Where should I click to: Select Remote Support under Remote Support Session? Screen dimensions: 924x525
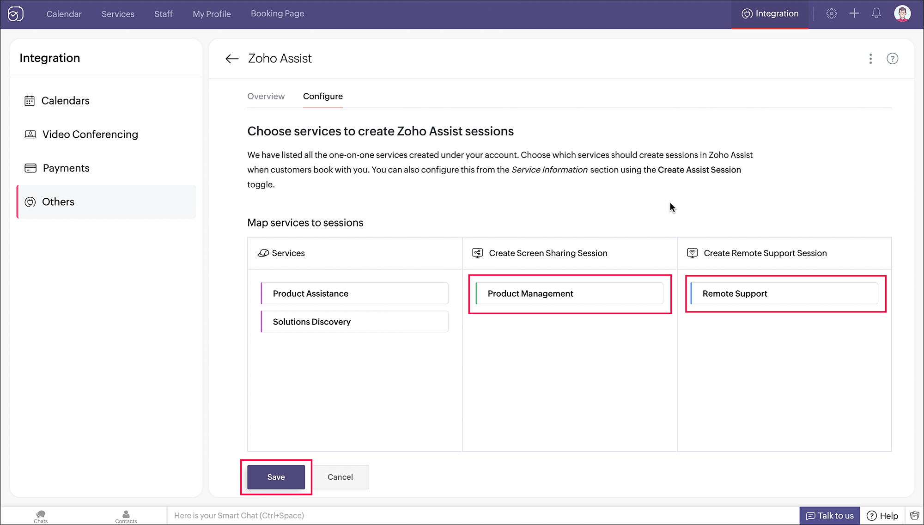pos(784,293)
